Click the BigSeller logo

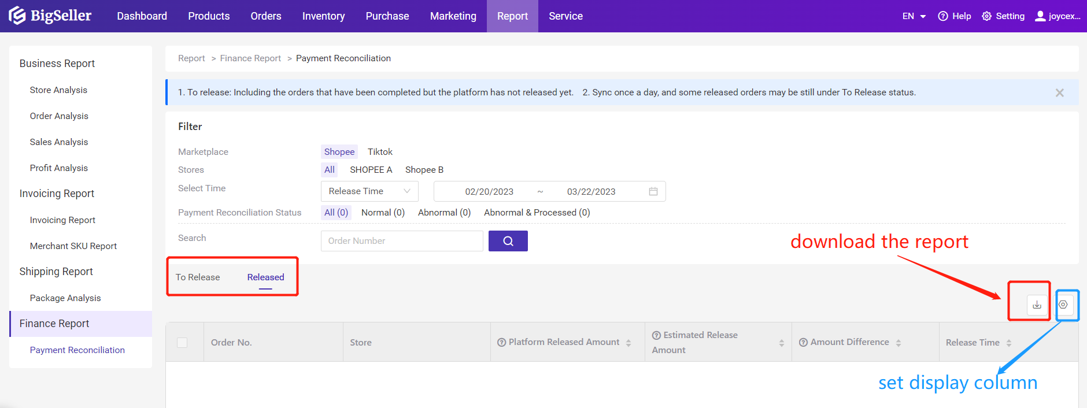[x=50, y=16]
